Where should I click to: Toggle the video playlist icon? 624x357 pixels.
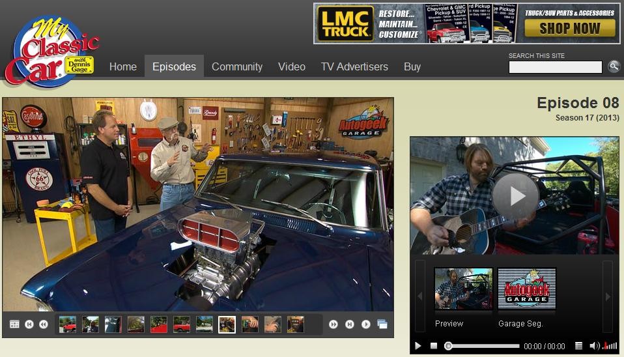tap(578, 346)
